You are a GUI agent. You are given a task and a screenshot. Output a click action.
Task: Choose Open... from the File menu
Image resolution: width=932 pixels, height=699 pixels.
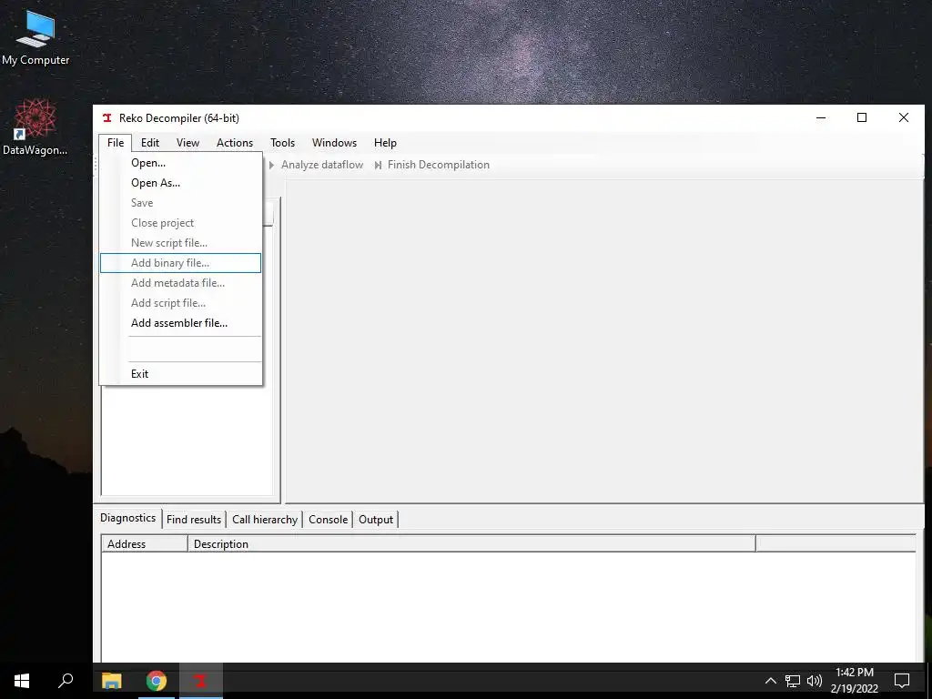[181, 163]
